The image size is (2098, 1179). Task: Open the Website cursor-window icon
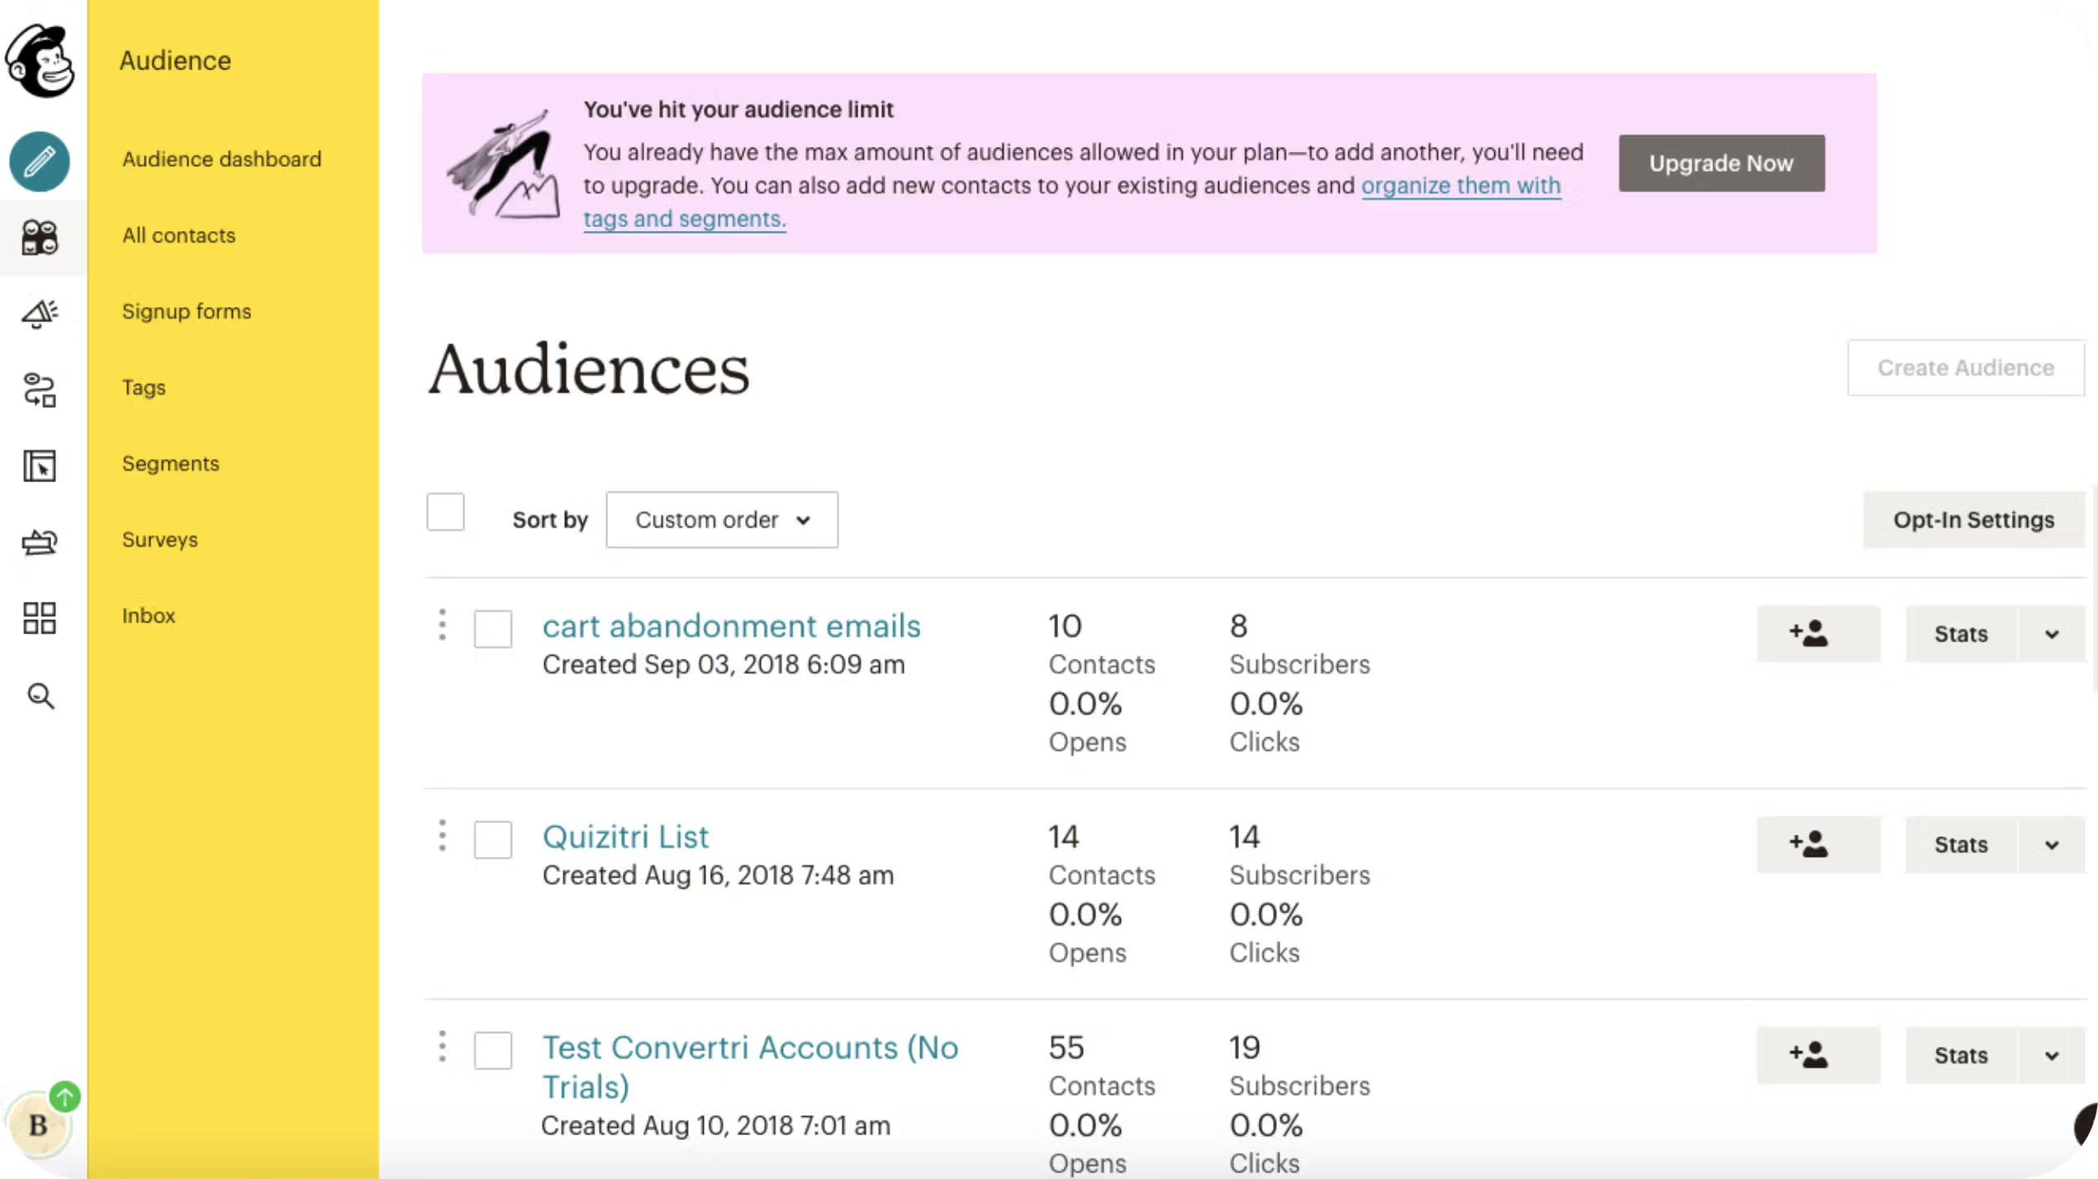tap(40, 466)
